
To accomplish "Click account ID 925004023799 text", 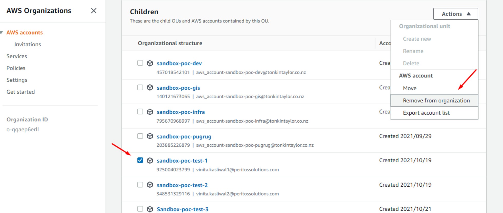I will [173, 170].
